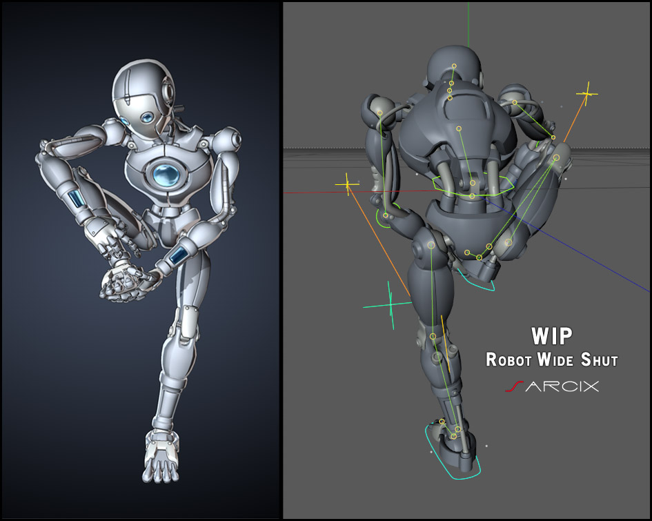Pick the standing leg's knee joint circle
This screenshot has height=521, width=652.
tap(433, 336)
